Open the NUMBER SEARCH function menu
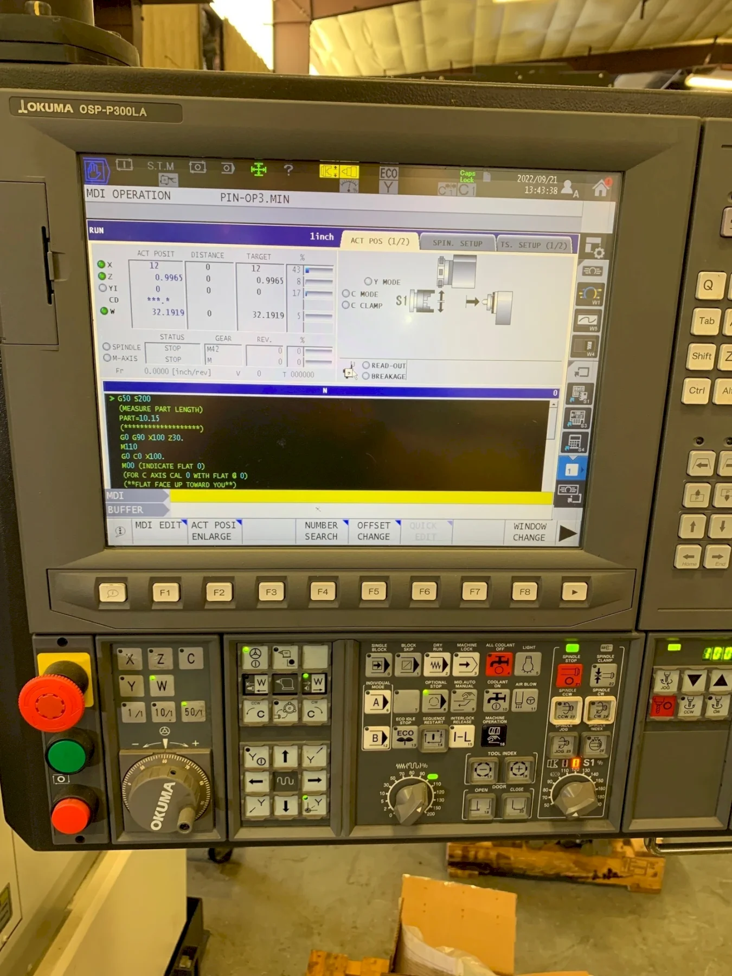This screenshot has height=976, width=732. (322, 531)
